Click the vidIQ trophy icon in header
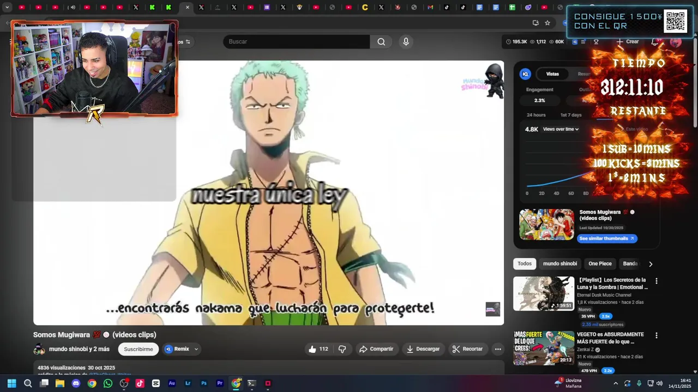Screen dimensions: 698x392 (x=596, y=42)
